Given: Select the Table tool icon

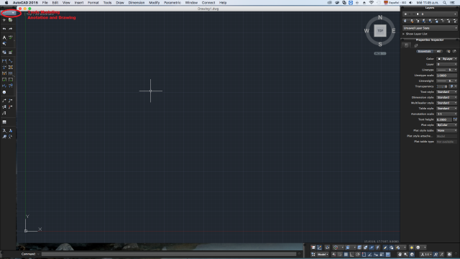Looking at the screenshot, I should [x=4, y=122].
